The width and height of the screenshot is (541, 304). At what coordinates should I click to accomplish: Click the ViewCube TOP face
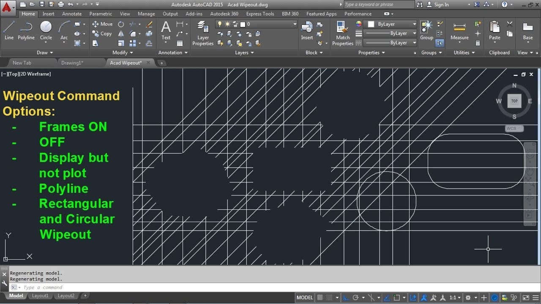pyautogui.click(x=514, y=101)
